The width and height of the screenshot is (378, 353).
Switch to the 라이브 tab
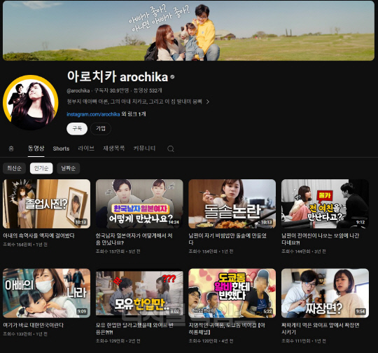(86, 148)
